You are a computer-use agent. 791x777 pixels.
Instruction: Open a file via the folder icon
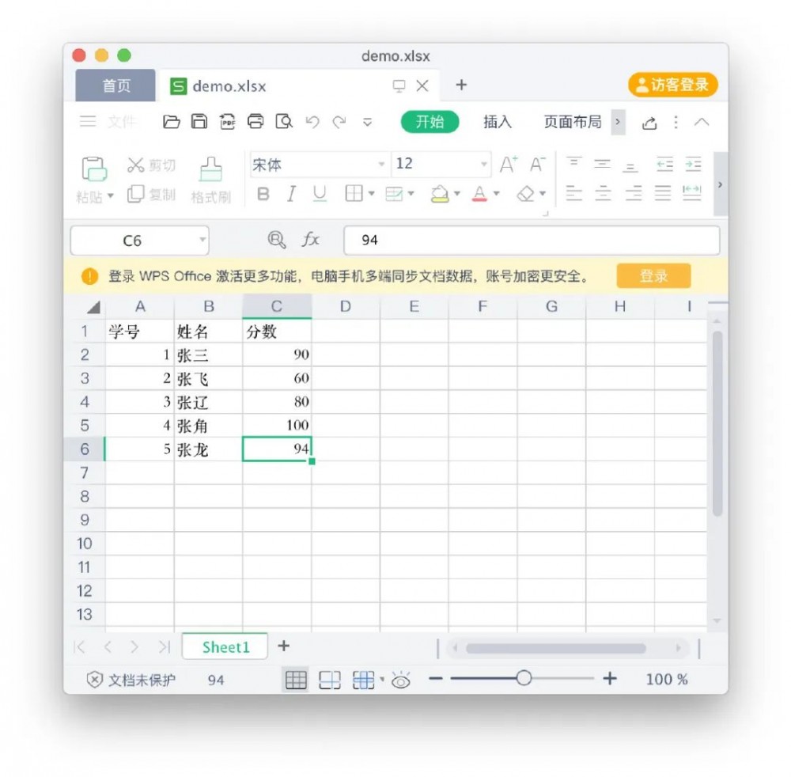[x=172, y=122]
